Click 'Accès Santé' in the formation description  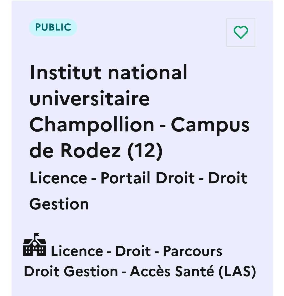coord(172,271)
